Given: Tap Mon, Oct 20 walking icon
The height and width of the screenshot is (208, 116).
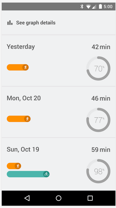Looking at the screenshot, I should pos(27,119).
